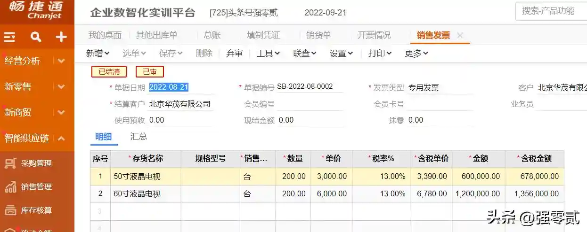Open the 联查 toolbar menu

(304, 54)
